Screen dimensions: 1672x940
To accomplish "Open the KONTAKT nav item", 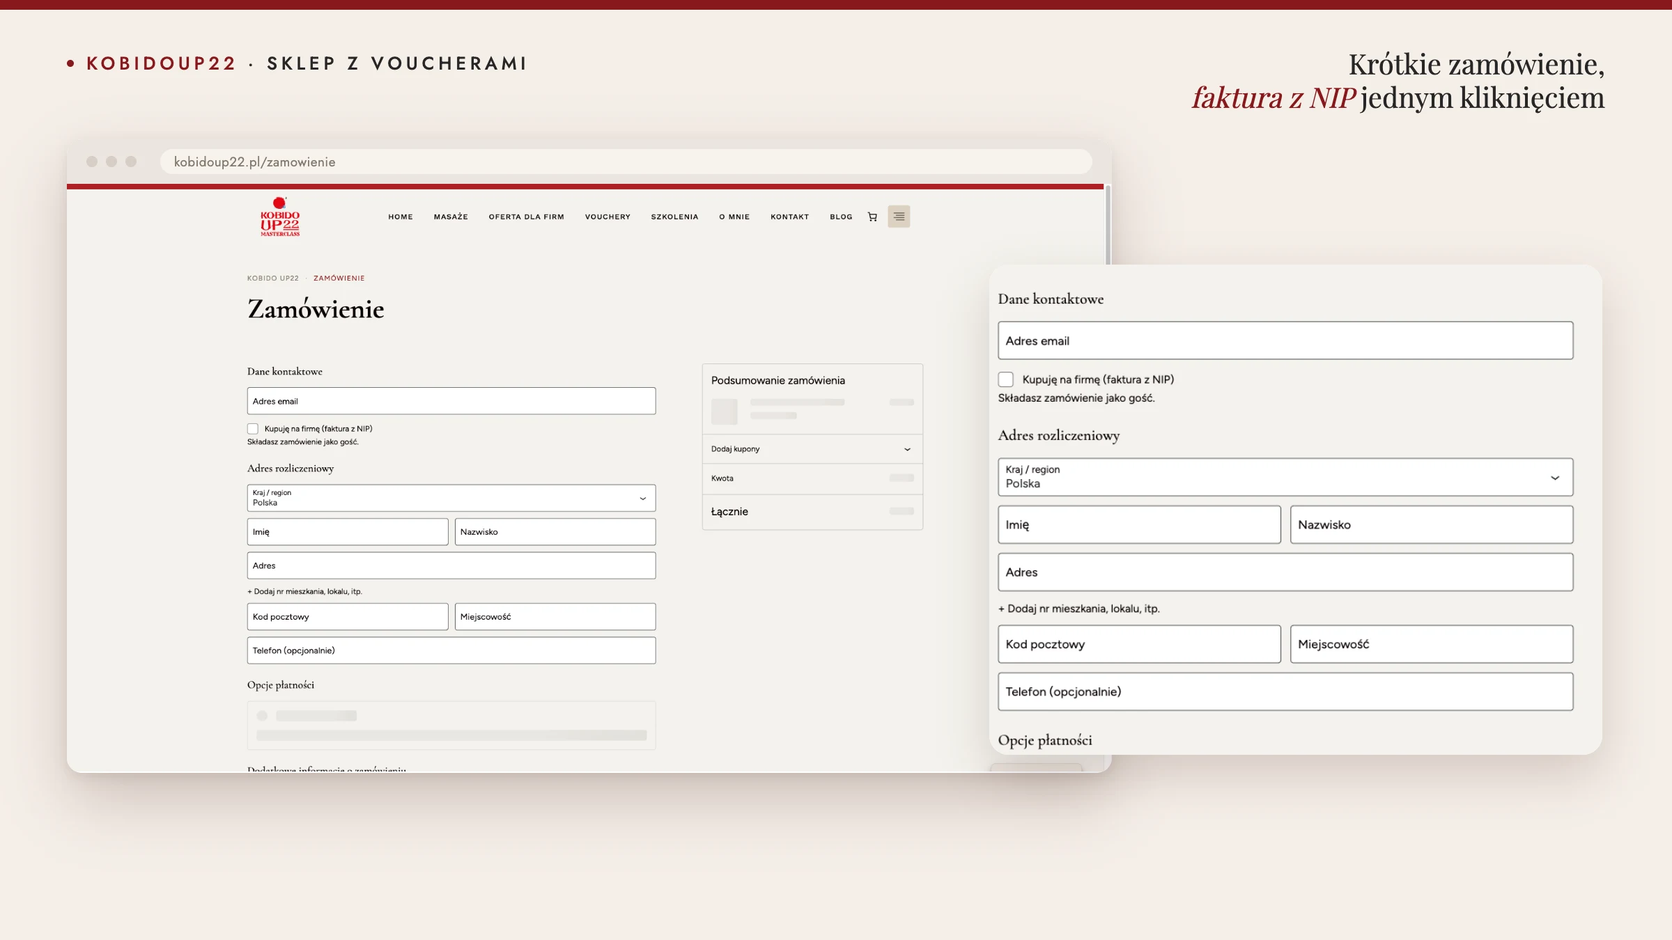I will pyautogui.click(x=790, y=217).
